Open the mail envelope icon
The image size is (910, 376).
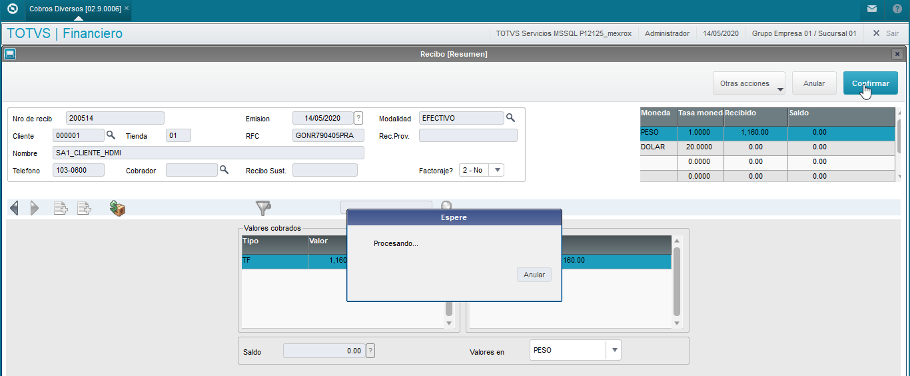click(x=872, y=9)
